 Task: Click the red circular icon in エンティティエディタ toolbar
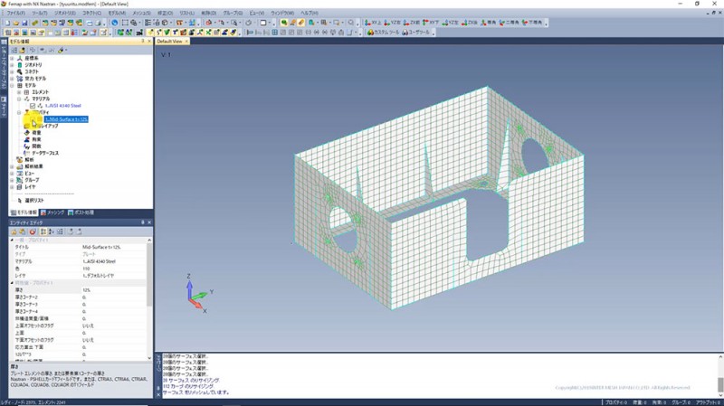(33, 231)
